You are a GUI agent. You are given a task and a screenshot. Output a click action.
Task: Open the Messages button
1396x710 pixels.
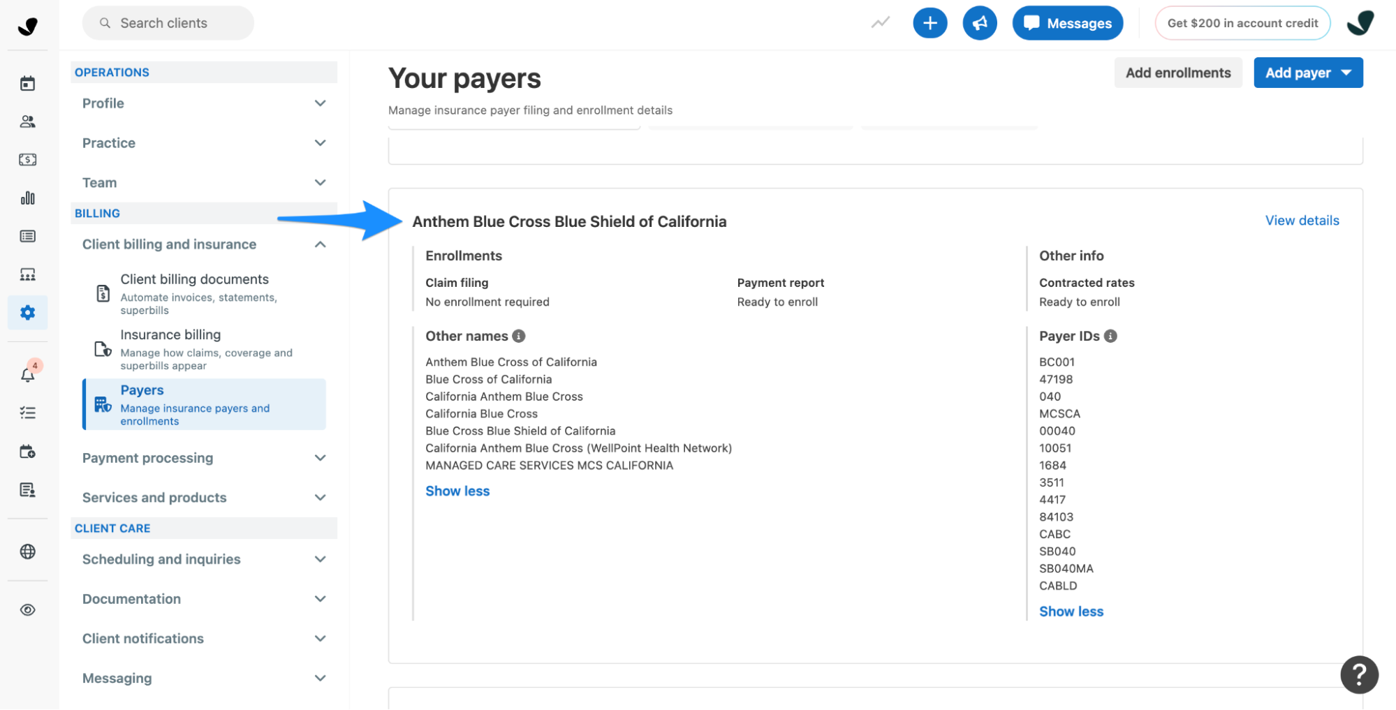pos(1067,23)
